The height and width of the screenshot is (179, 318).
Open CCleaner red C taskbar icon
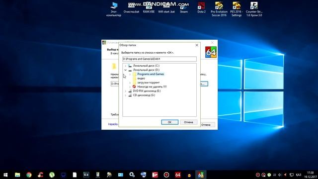click(40, 175)
